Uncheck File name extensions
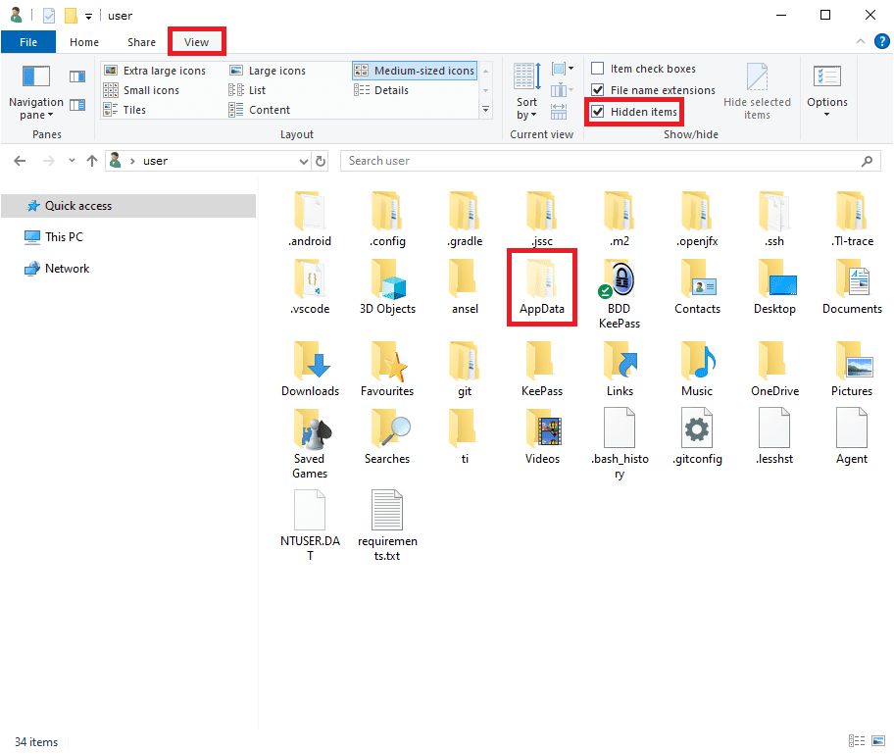This screenshot has height=754, width=894. pos(598,90)
